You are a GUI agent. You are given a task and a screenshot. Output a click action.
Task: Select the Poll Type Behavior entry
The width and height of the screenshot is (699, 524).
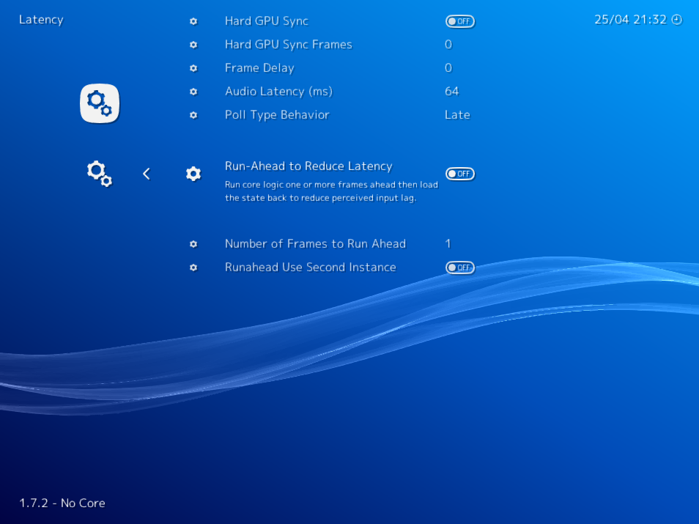[x=277, y=115]
